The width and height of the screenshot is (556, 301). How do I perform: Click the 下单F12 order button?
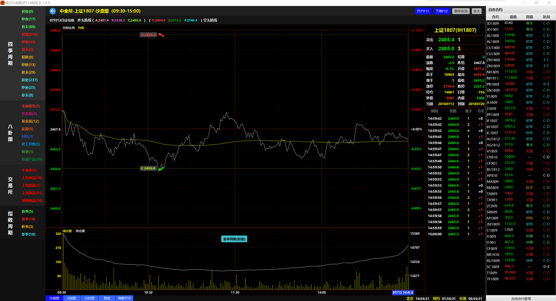441,11
